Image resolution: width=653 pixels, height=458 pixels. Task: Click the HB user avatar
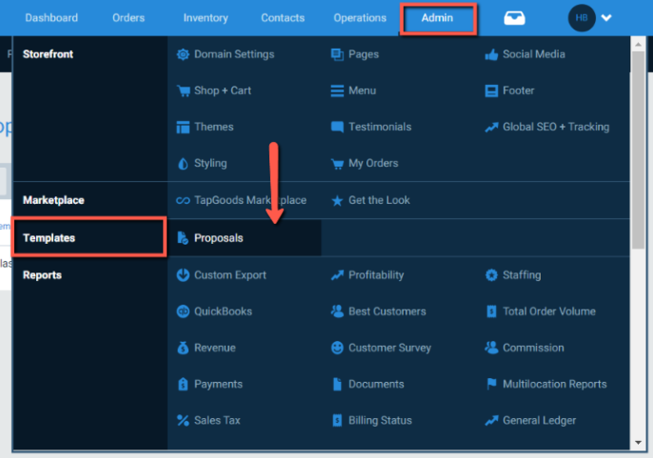(x=582, y=18)
